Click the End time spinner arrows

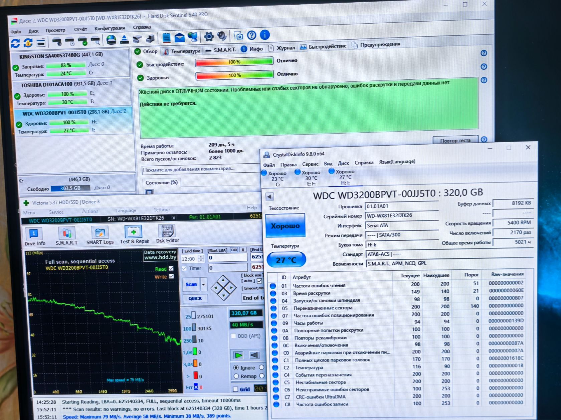tap(201, 259)
